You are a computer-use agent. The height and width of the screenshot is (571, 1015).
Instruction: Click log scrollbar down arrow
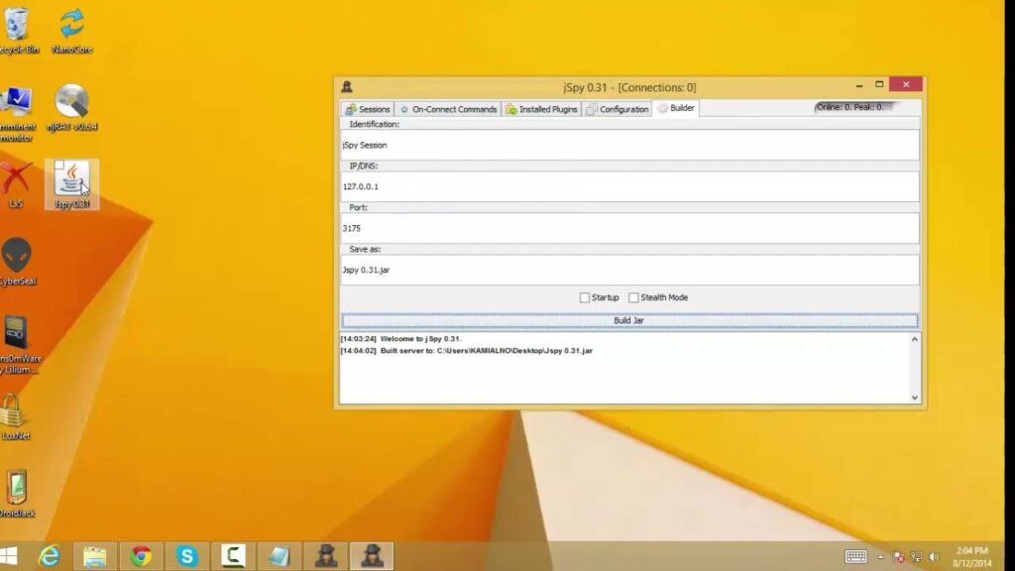915,398
